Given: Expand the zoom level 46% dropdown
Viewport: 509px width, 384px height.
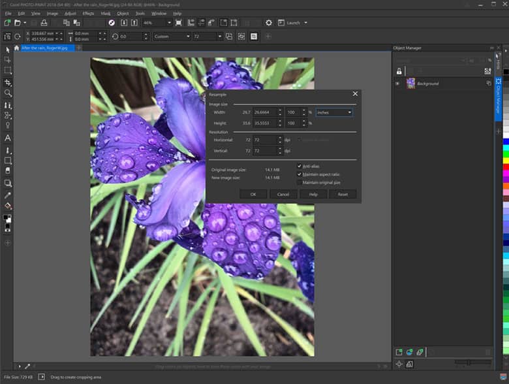Looking at the screenshot, I should coord(168,23).
